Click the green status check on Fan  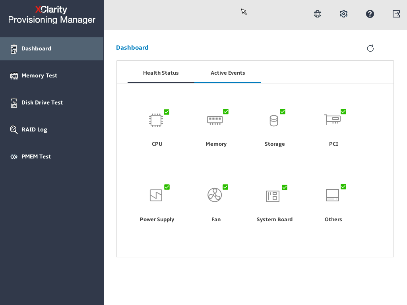(x=225, y=187)
